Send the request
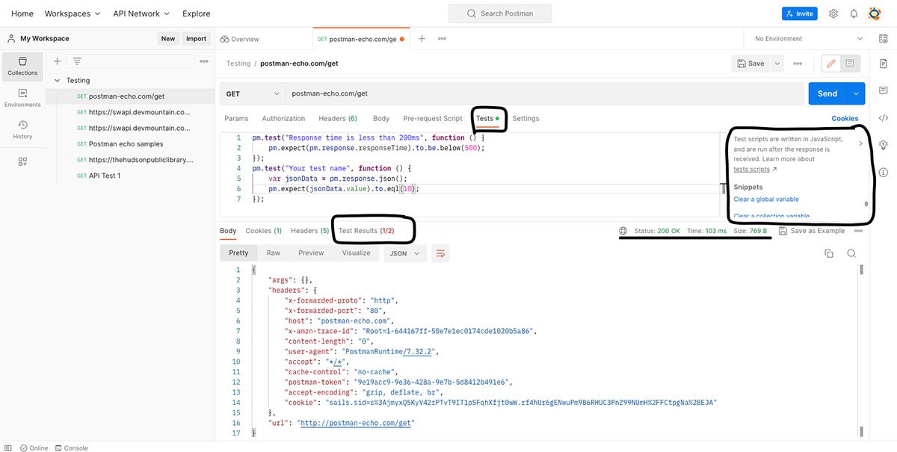897x452 pixels. [x=826, y=93]
